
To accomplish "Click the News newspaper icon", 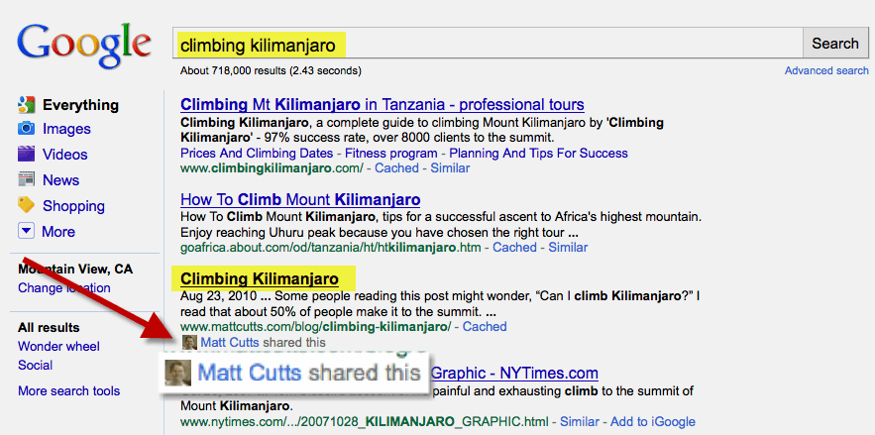I will point(26,179).
